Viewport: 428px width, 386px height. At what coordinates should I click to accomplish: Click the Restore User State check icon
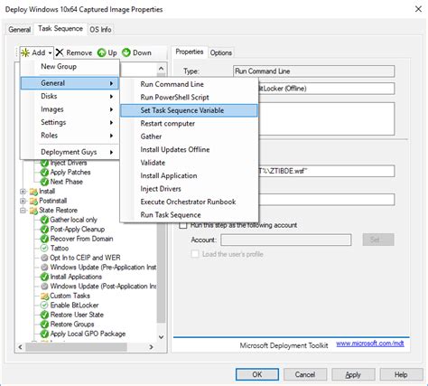pyautogui.click(x=44, y=315)
